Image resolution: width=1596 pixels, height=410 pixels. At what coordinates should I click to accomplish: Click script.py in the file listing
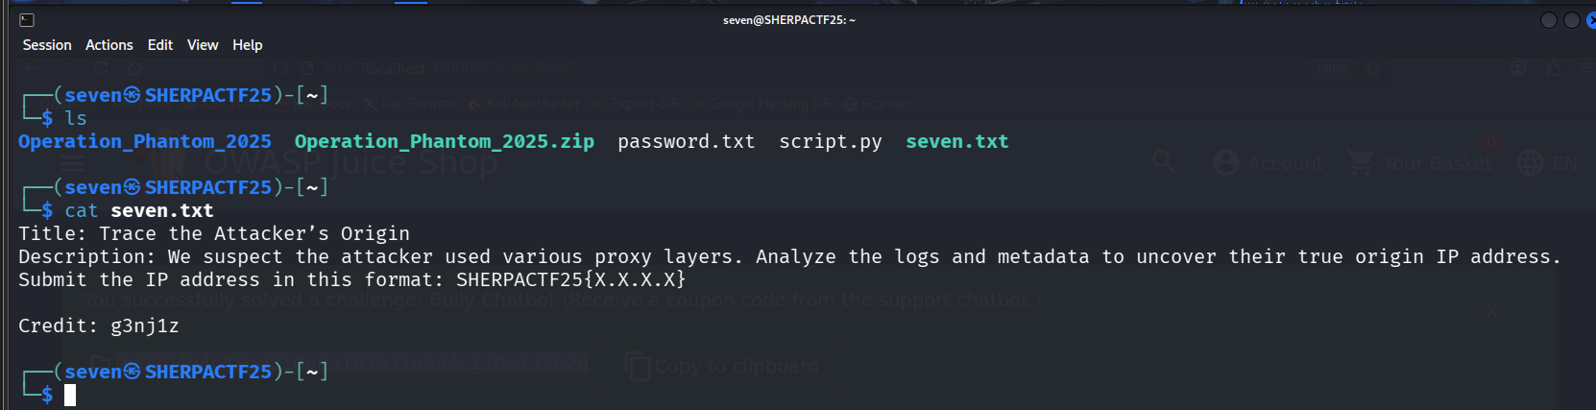[x=831, y=142]
